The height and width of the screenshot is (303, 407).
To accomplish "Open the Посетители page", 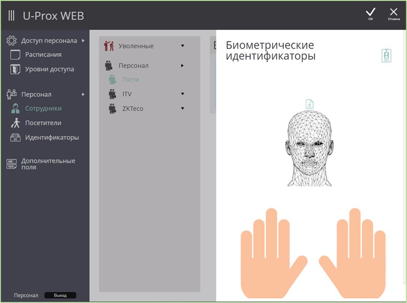I will (x=43, y=123).
